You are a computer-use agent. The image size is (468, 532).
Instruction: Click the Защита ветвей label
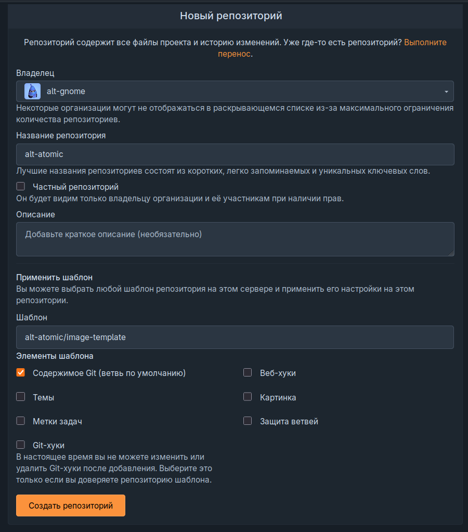289,421
